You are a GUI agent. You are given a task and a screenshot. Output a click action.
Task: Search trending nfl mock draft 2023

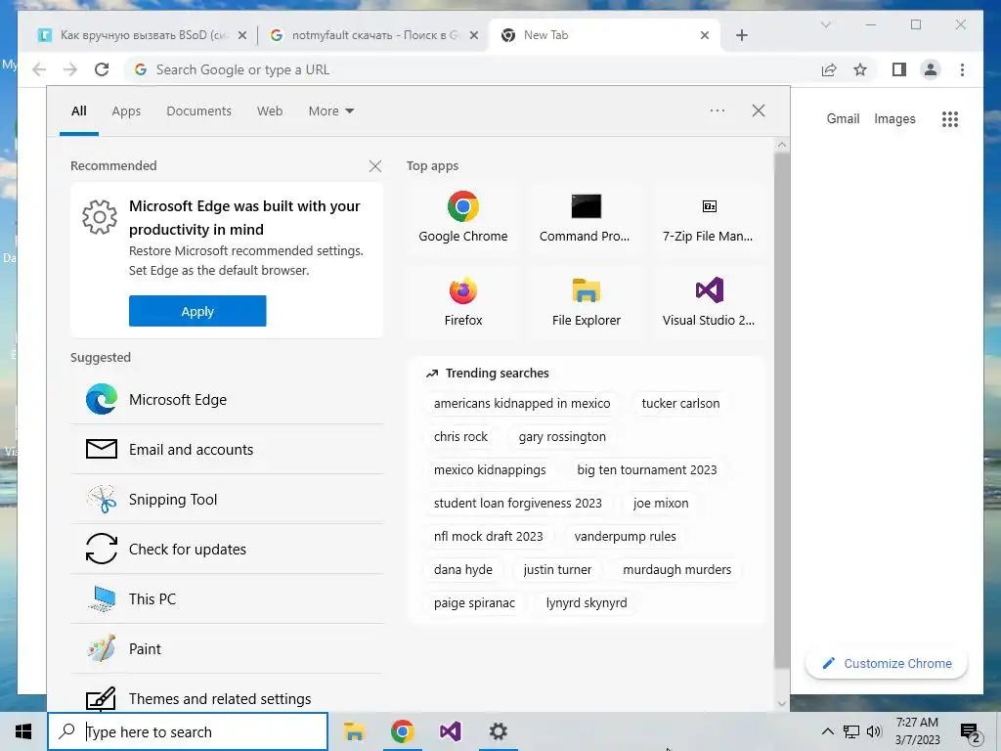point(488,537)
